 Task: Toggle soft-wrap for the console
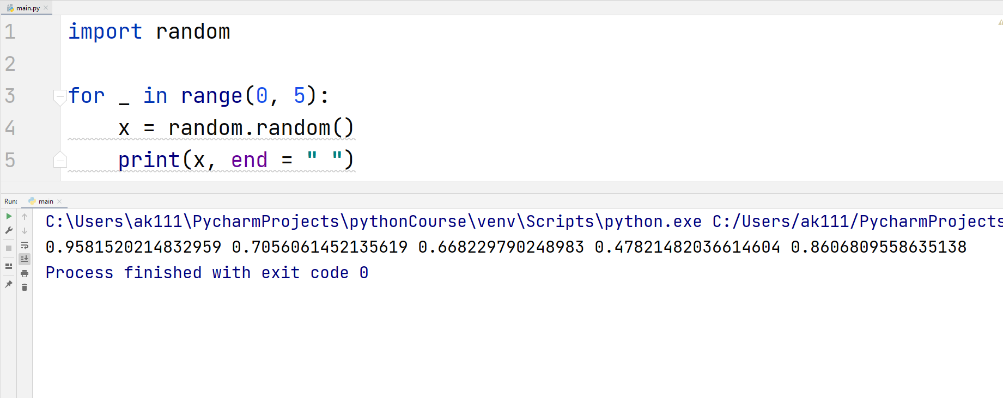25,245
